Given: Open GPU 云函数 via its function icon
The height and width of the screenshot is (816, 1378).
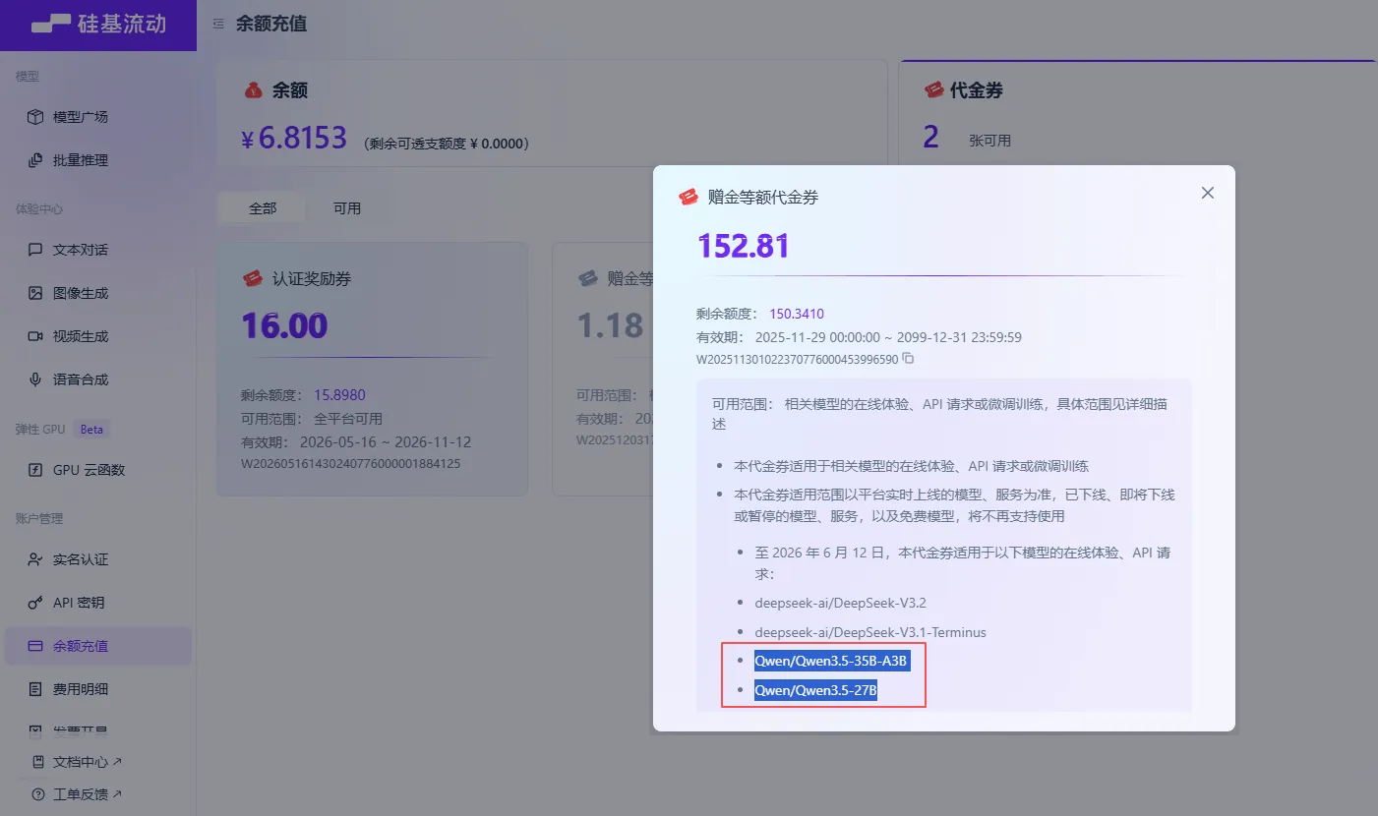Looking at the screenshot, I should click(x=35, y=470).
